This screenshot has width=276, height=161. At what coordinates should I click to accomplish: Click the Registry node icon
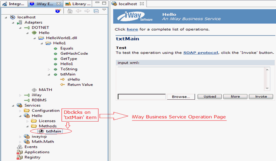(x=20, y=157)
